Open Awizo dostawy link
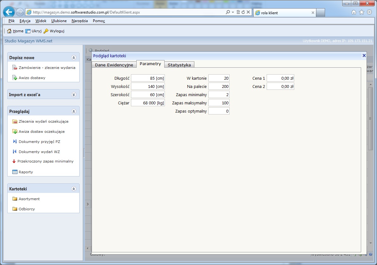377x265 pixels. pos(32,78)
